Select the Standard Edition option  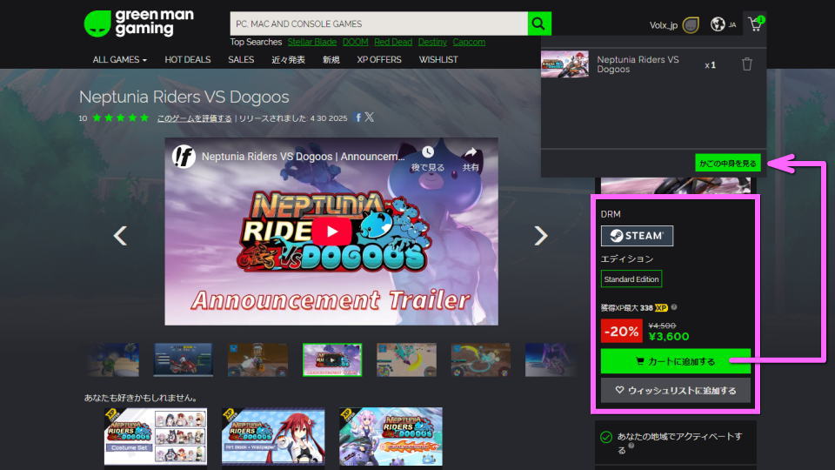pyautogui.click(x=631, y=279)
